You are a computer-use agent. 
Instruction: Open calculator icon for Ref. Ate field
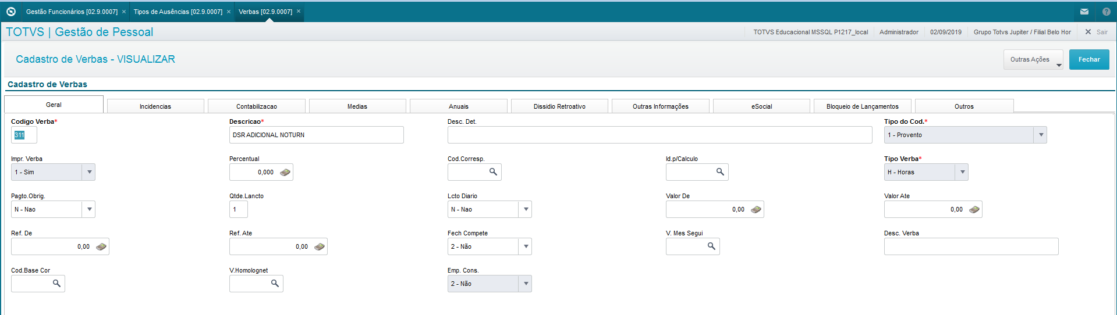(320, 246)
